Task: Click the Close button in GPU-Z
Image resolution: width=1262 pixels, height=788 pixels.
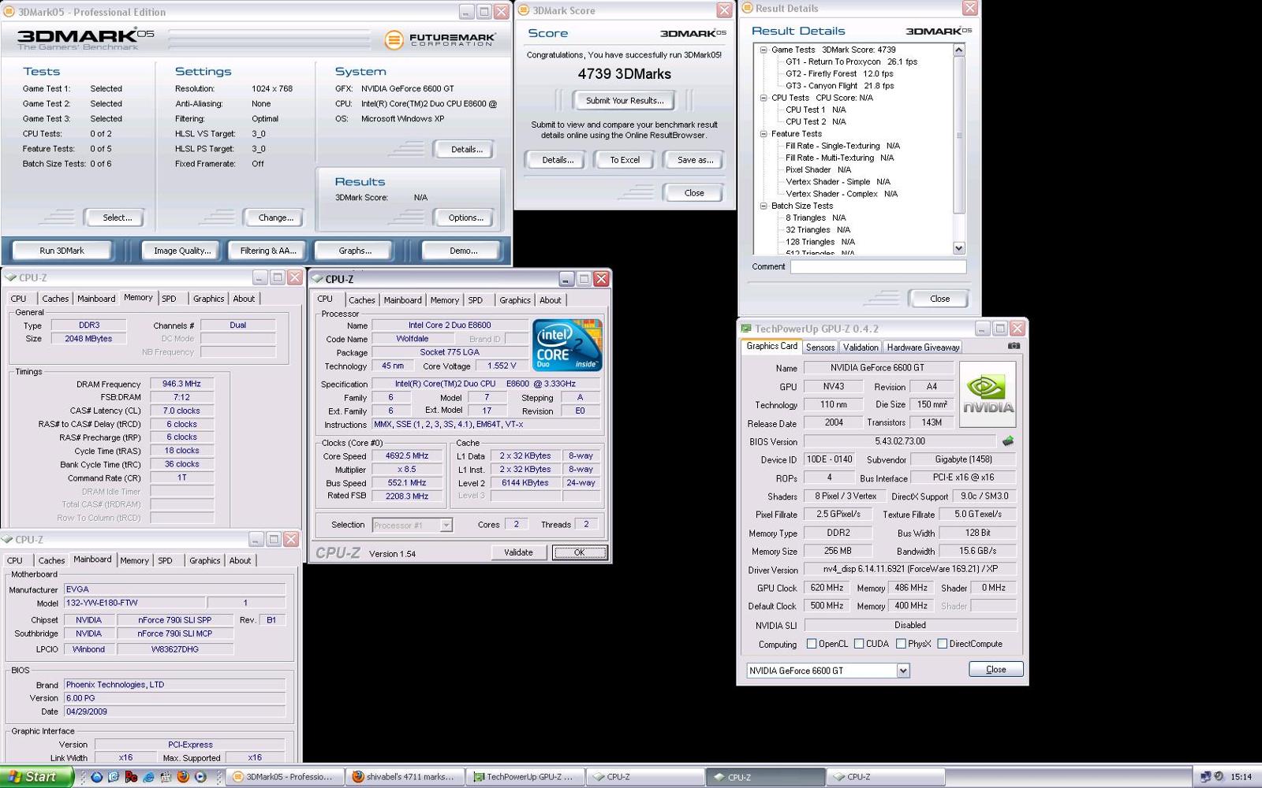Action: pyautogui.click(x=995, y=669)
